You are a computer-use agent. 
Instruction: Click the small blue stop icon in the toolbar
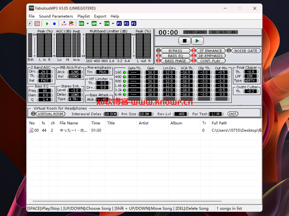pos(54,24)
